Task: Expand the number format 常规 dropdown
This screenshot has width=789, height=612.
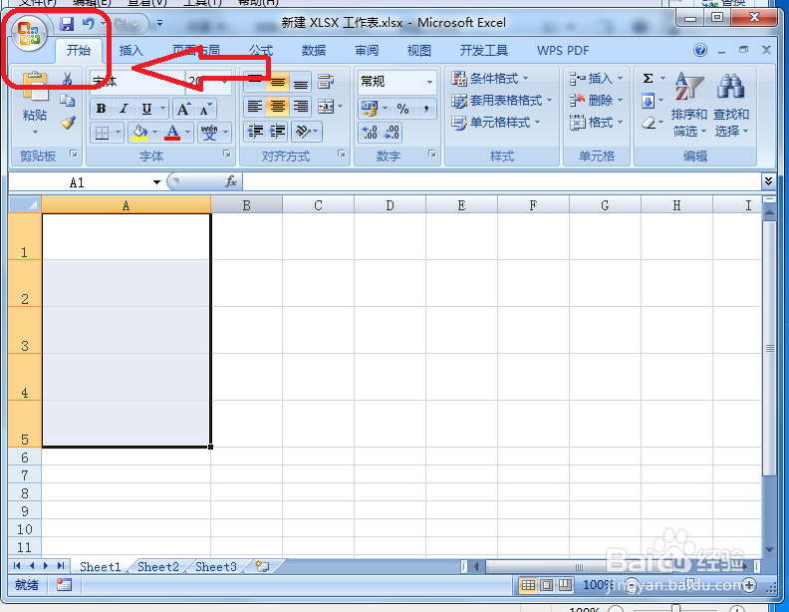Action: tap(429, 82)
